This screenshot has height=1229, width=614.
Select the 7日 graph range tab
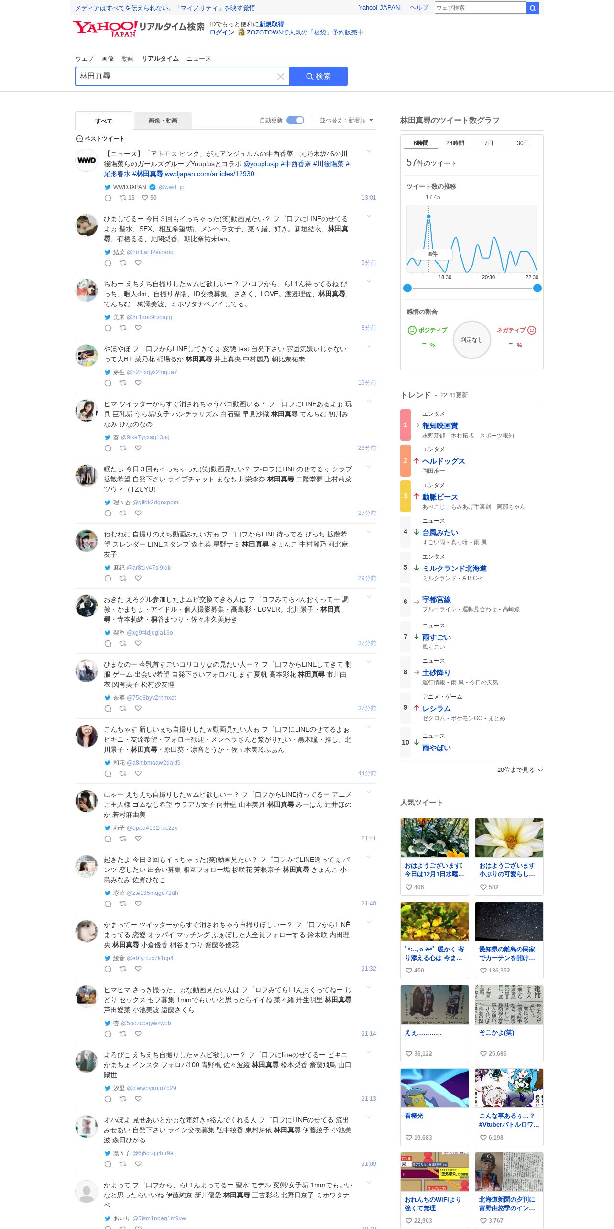coord(489,143)
